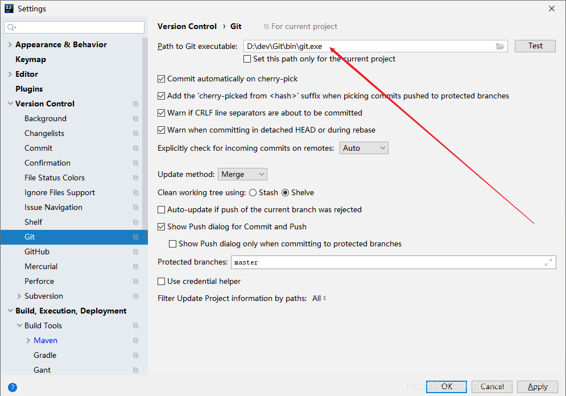Click folder browse icon in Git path field
The width and height of the screenshot is (566, 396).
[x=500, y=46]
